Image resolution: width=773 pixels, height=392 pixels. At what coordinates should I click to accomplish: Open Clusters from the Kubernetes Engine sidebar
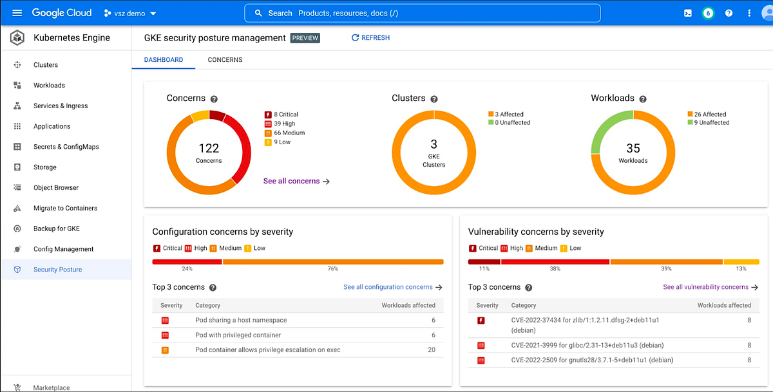click(45, 64)
